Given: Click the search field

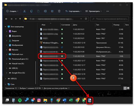Looking at the screenshot, I should [109, 19].
